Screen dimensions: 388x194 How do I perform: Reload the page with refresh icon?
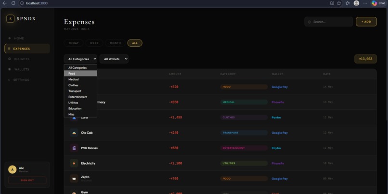pyautogui.click(x=13, y=3)
